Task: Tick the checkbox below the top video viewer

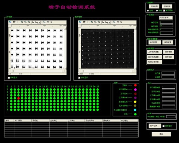Action: click(9, 77)
